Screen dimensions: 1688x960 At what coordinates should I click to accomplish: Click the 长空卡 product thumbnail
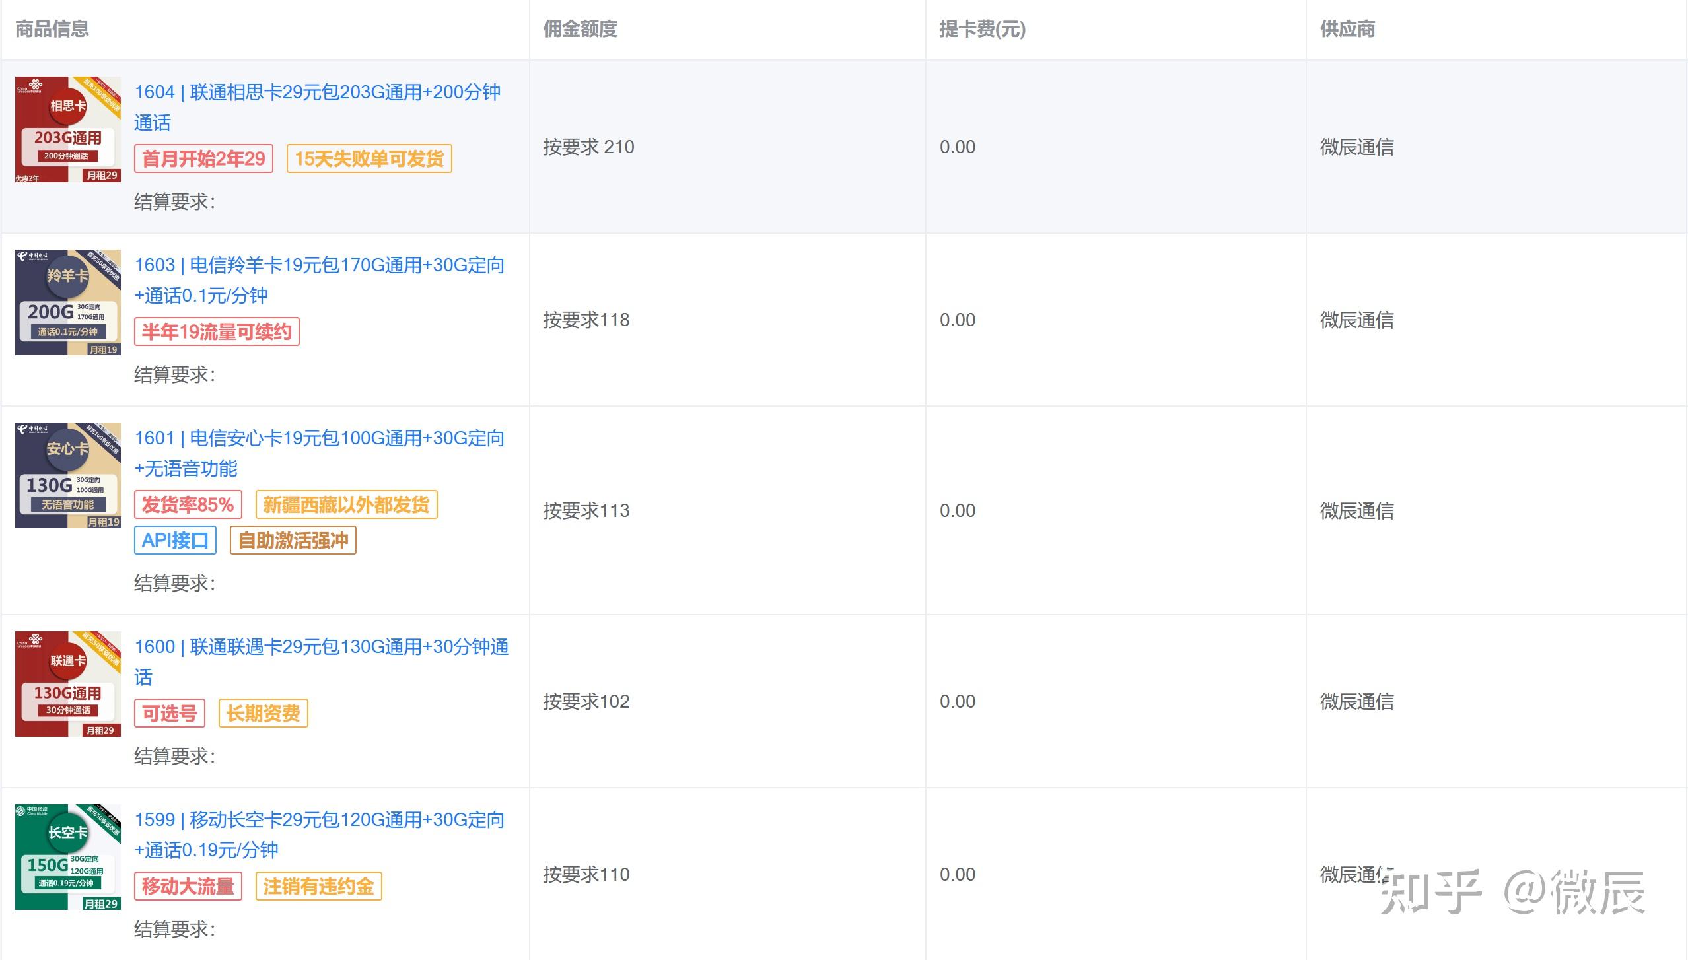tap(68, 857)
